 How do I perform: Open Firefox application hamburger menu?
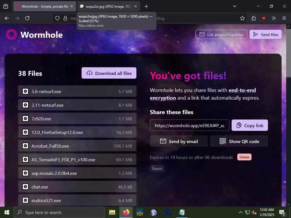tap(284, 18)
